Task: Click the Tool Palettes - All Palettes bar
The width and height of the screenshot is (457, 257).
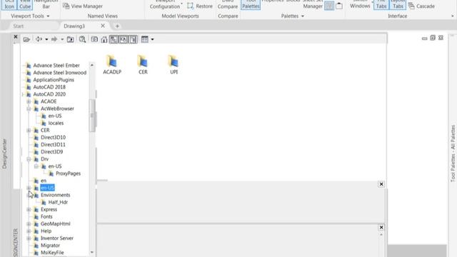Action: [x=453, y=153]
